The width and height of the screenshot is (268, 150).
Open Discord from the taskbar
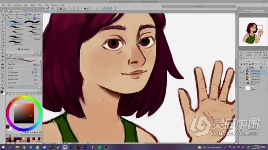(44, 147)
